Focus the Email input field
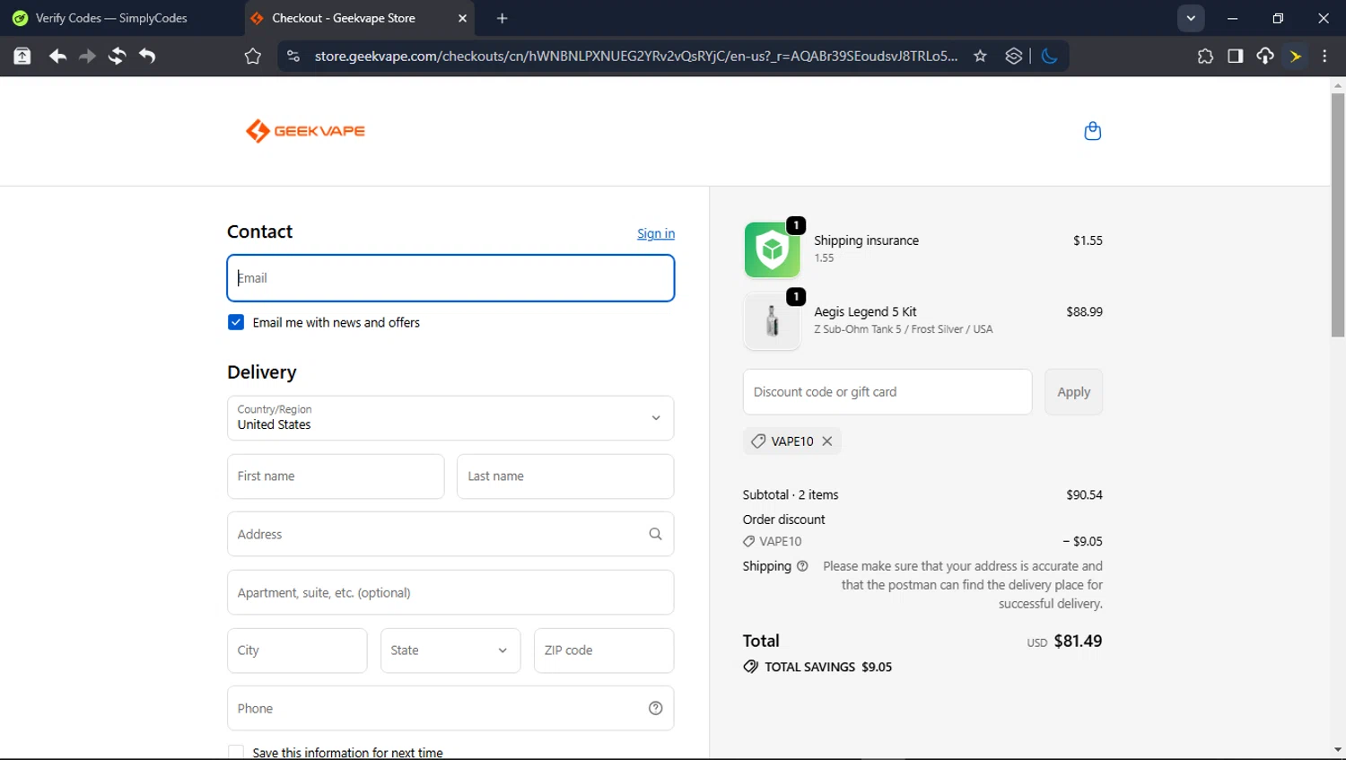 tap(450, 278)
